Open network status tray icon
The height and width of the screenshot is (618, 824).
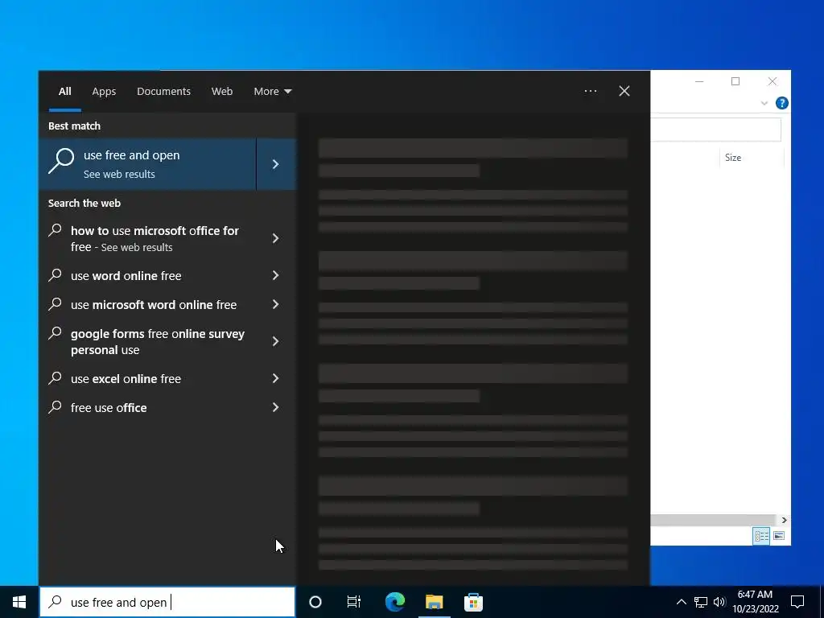click(x=701, y=602)
